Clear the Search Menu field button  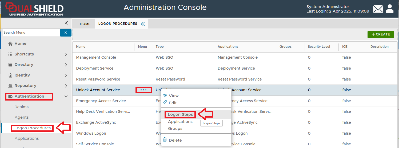(x=66, y=33)
